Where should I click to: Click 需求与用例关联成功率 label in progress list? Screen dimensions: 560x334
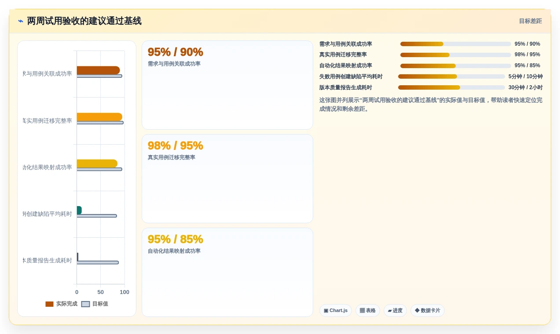click(346, 44)
